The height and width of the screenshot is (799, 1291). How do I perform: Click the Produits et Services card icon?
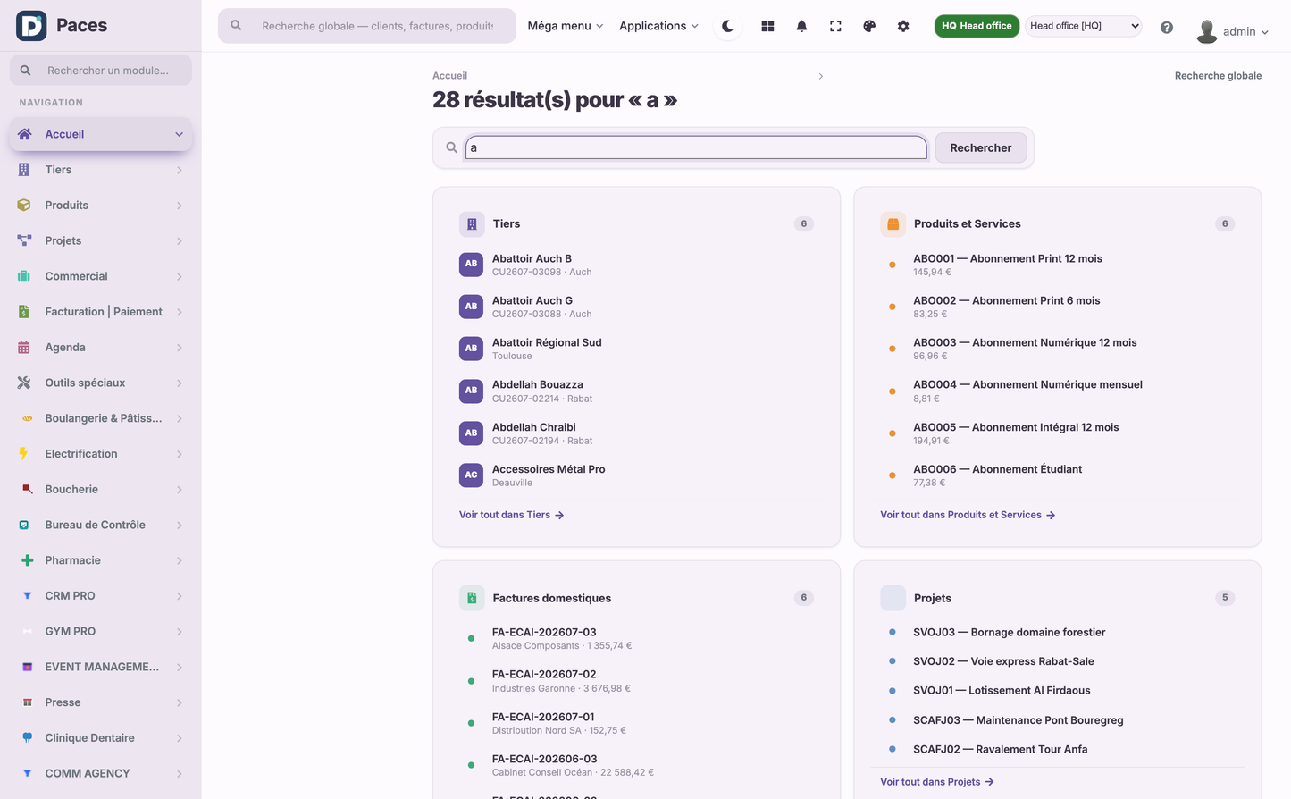pyautogui.click(x=893, y=224)
